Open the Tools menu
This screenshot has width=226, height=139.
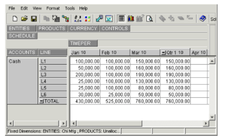[70, 8]
